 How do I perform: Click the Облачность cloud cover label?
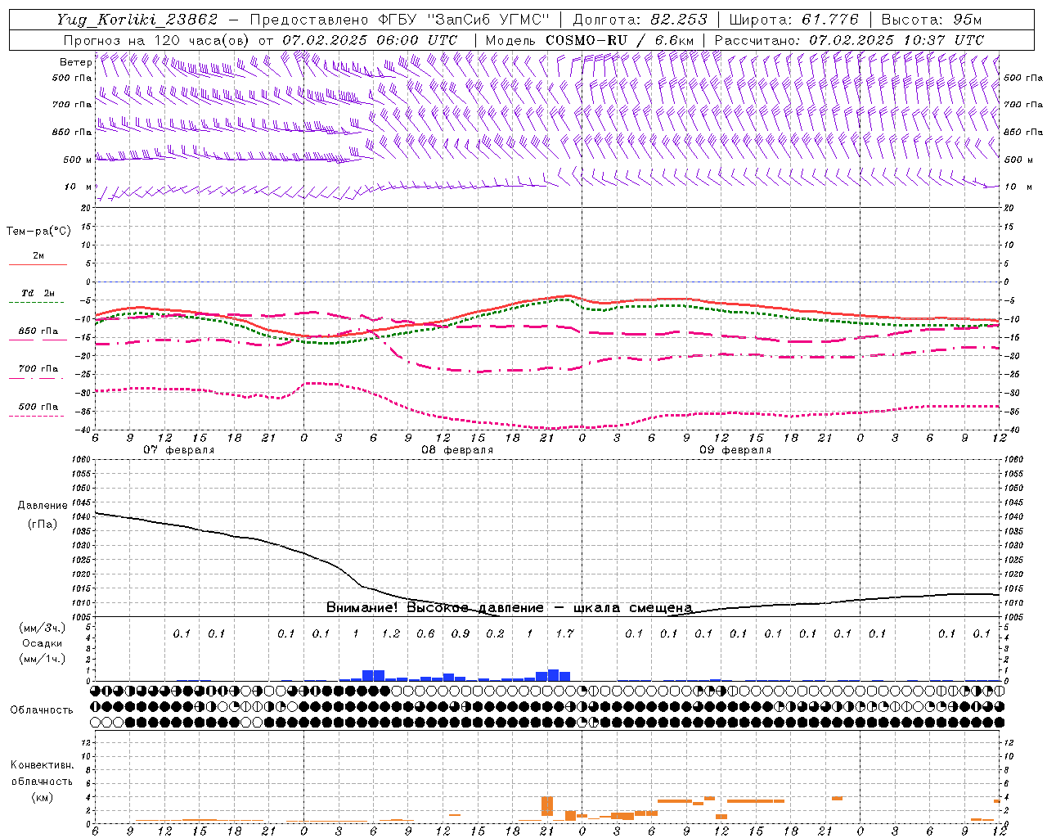(x=42, y=710)
